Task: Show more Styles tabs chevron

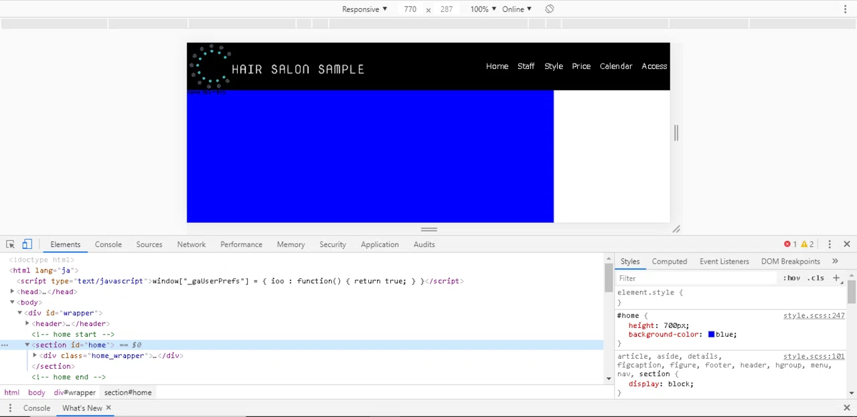Action: click(835, 261)
